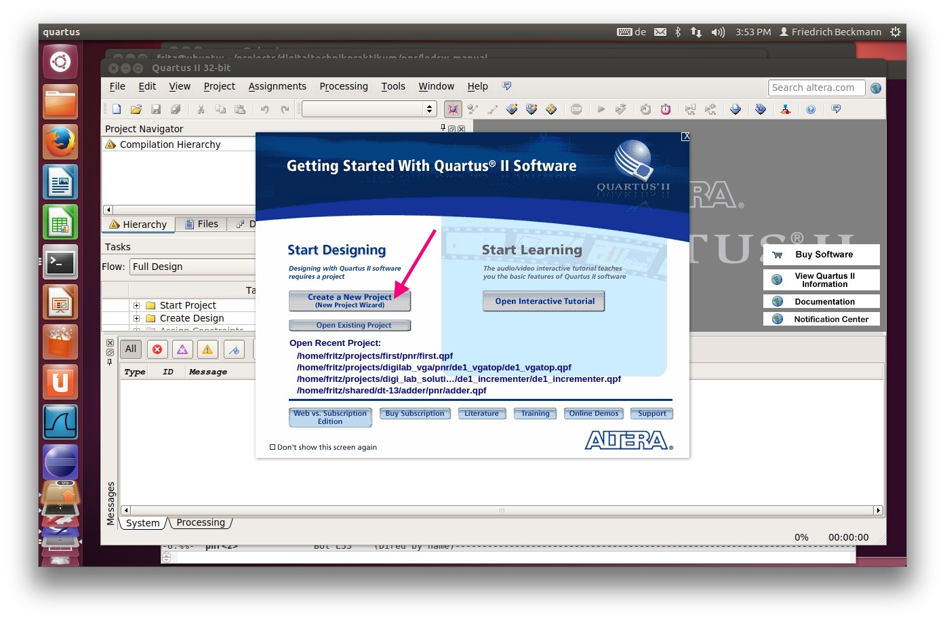Click the Stop Processing toolbar icon
The image size is (945, 620).
point(576,109)
